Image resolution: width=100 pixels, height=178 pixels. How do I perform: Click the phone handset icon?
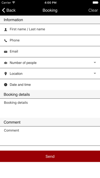tap(6, 41)
